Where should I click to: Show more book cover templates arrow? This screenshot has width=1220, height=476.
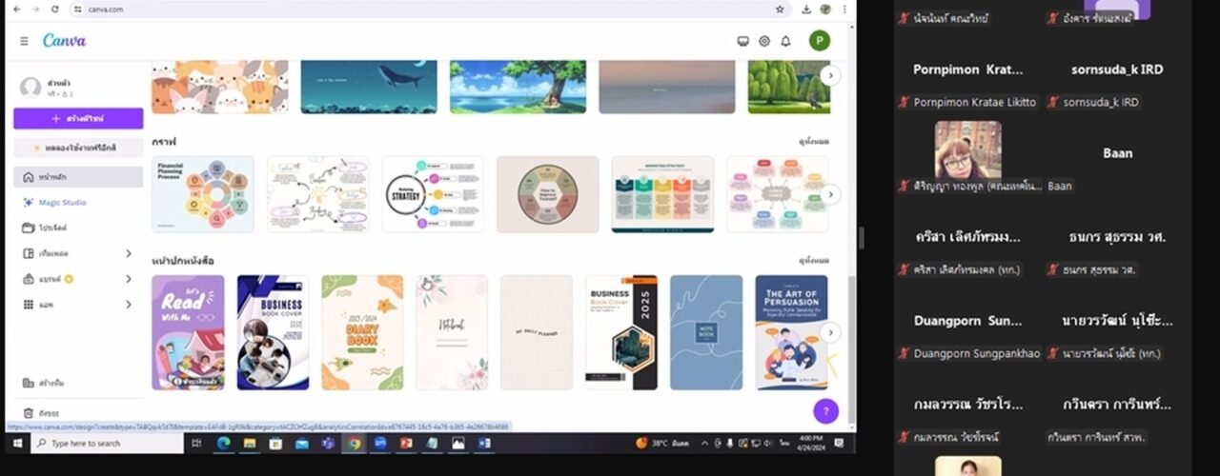tap(830, 332)
